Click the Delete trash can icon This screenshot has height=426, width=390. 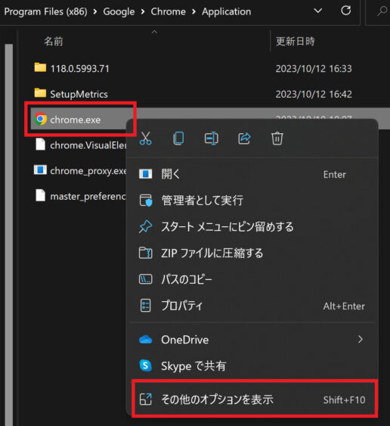coord(277,138)
